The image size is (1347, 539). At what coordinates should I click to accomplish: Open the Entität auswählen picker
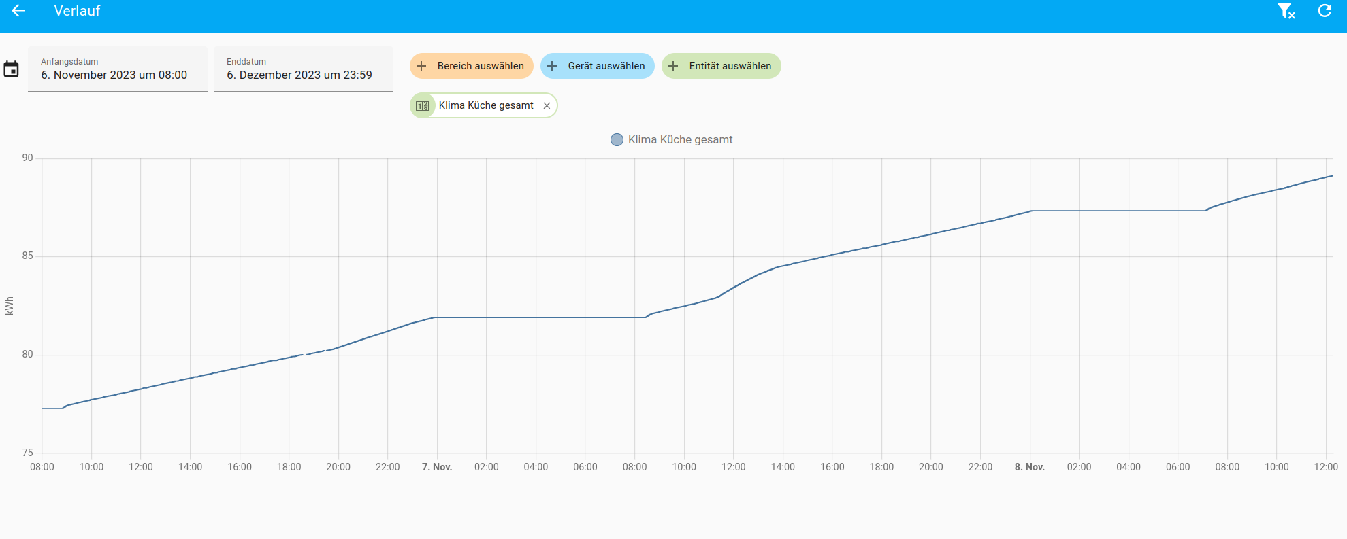pyautogui.click(x=721, y=66)
